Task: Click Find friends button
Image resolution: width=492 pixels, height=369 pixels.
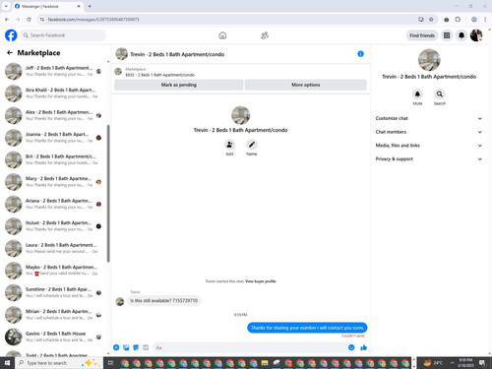Action: click(422, 35)
